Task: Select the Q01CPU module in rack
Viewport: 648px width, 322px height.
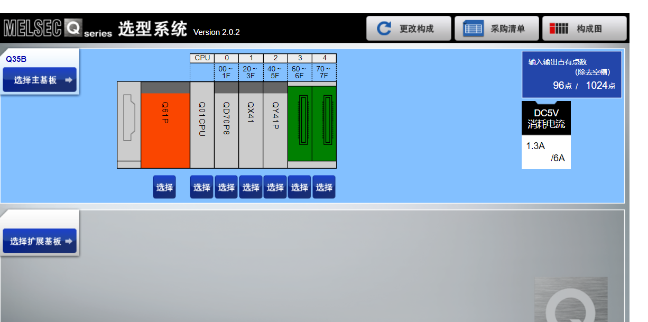Action: click(x=202, y=125)
